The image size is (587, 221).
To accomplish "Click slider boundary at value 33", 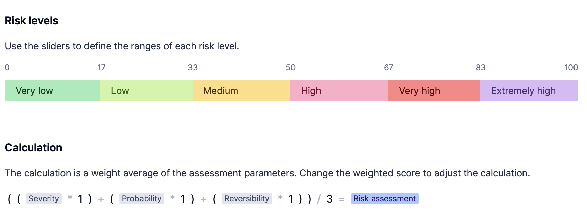I will 193,91.
